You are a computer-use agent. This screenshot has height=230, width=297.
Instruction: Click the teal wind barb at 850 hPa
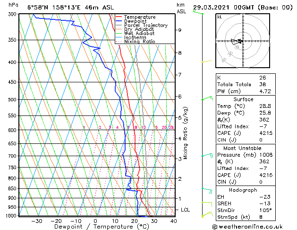coord(207,190)
